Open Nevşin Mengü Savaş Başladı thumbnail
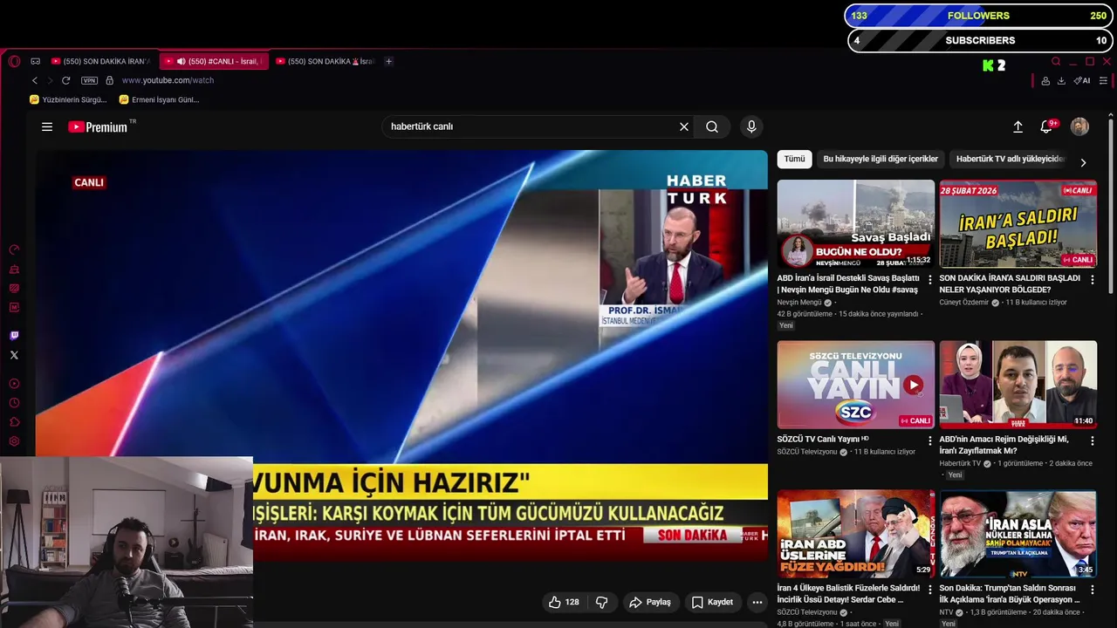Viewport: 1117px width, 628px height. [x=856, y=223]
